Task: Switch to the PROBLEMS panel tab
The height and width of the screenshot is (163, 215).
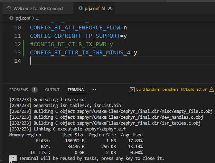Action: (x=19, y=90)
